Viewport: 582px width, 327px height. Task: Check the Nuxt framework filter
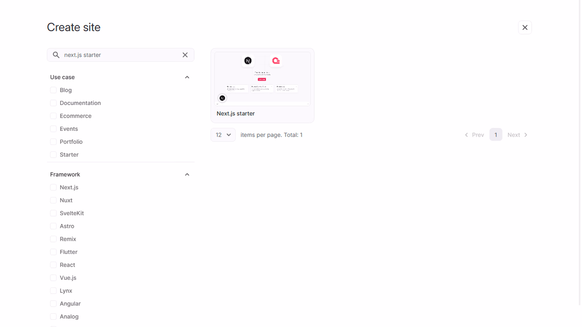[53, 200]
